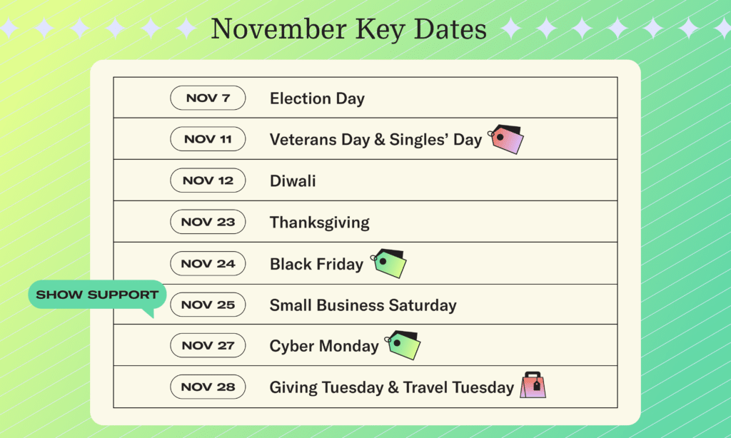Click the Veterans Day & Singles' Day text
This screenshot has height=438, width=731.
pyautogui.click(x=375, y=140)
